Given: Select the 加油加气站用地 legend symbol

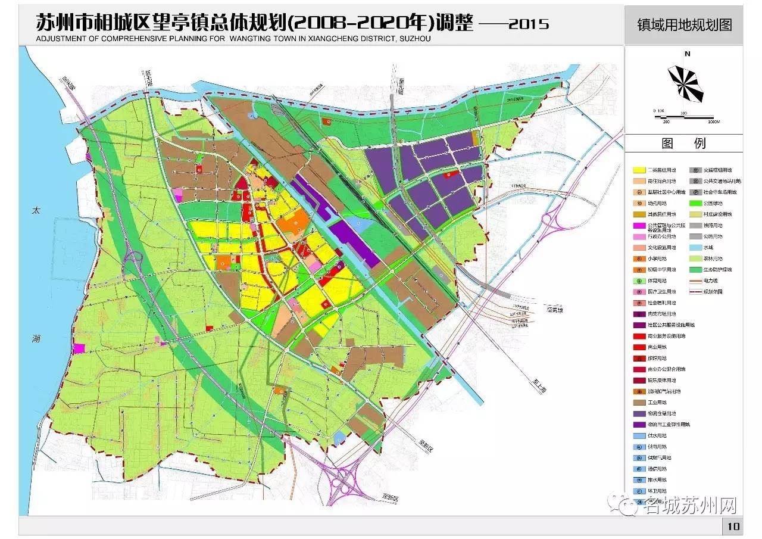Looking at the screenshot, I should point(638,391).
